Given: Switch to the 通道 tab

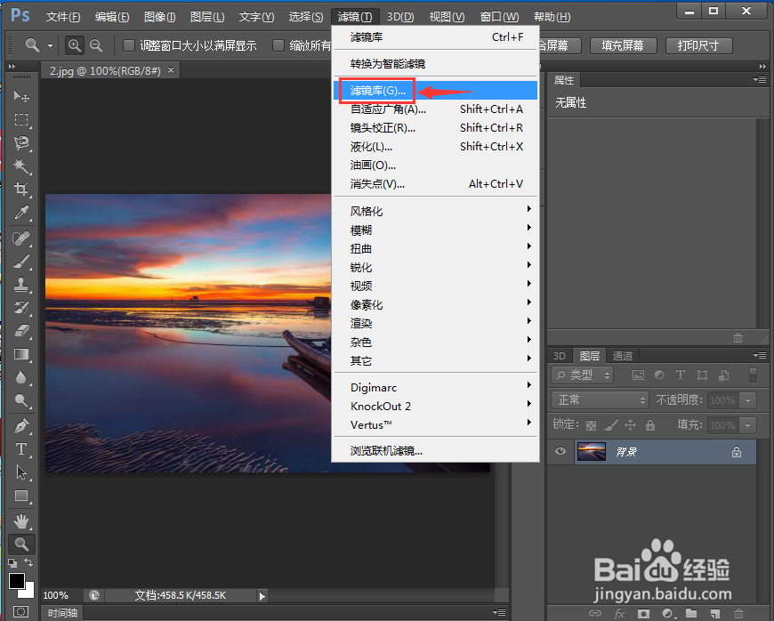Looking at the screenshot, I should (622, 355).
